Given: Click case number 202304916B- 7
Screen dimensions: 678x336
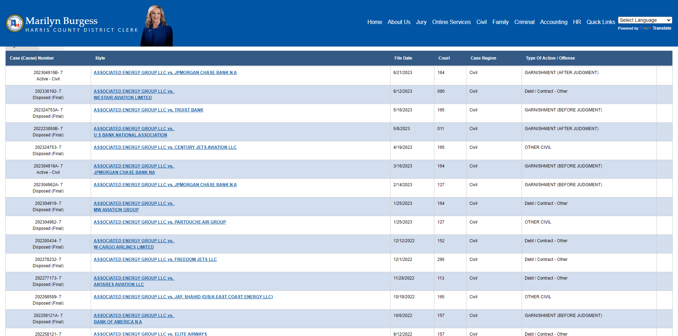Looking at the screenshot, I should pyautogui.click(x=48, y=73).
